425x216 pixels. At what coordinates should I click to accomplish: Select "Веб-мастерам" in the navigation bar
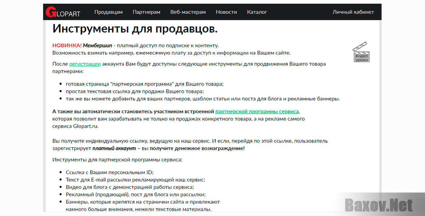pos(188,12)
